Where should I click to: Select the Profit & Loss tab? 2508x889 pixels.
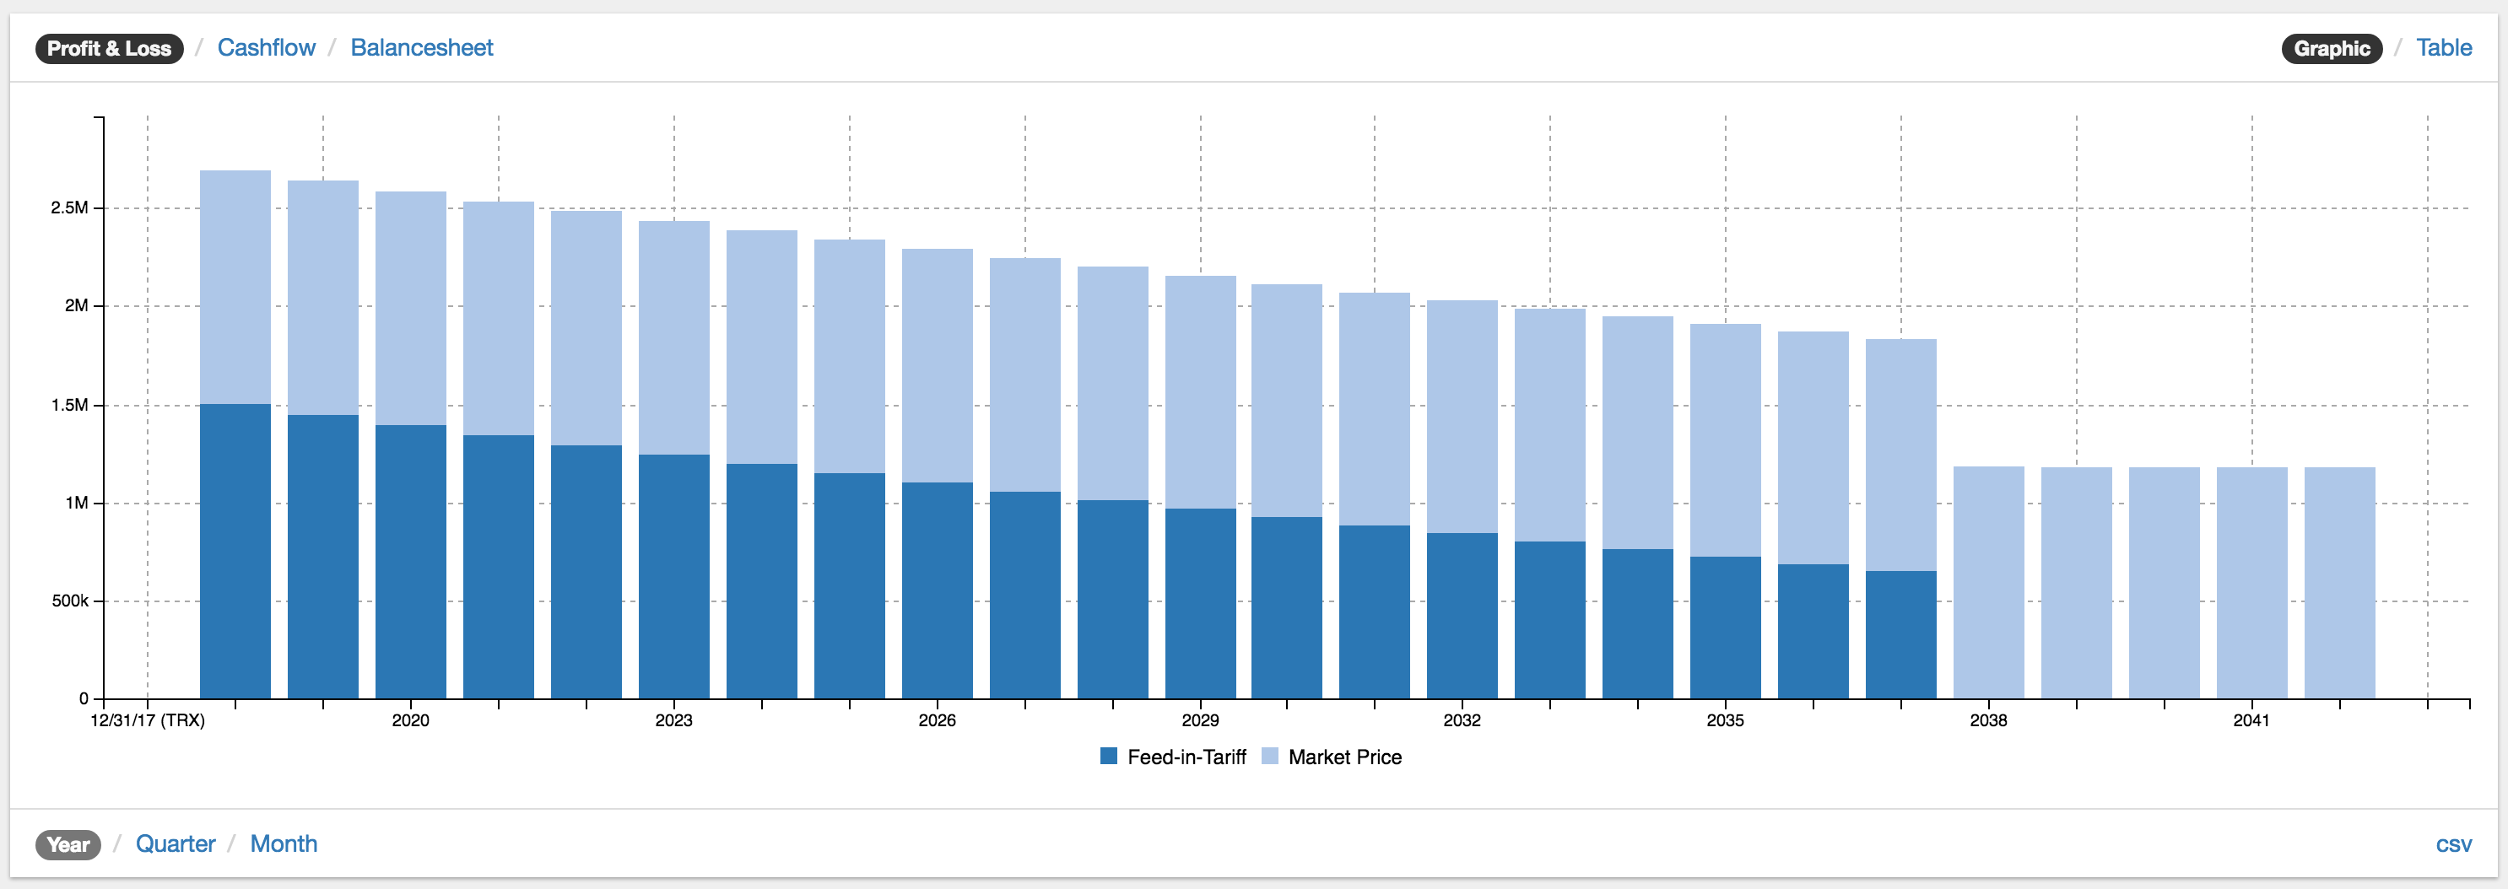(109, 49)
